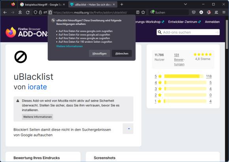Toggle reader view icon
This screenshot has height=162, width=229.
coord(137,12)
